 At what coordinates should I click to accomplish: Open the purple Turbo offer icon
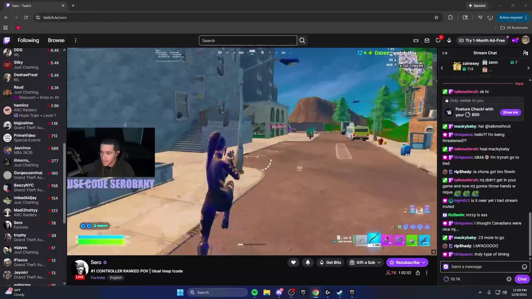[515, 40]
